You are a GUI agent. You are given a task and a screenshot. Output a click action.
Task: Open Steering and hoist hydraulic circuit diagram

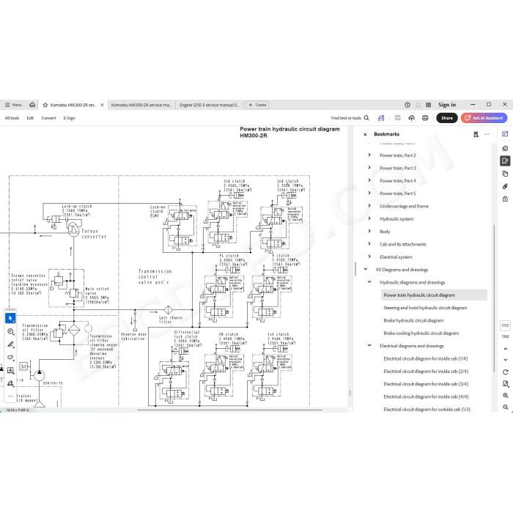[x=425, y=308]
